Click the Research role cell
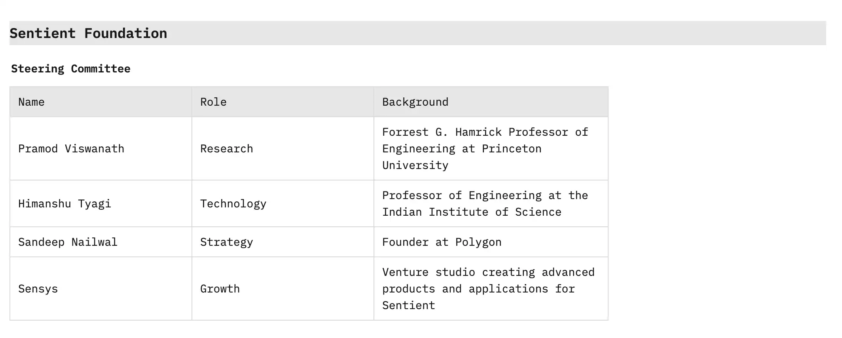 point(226,149)
